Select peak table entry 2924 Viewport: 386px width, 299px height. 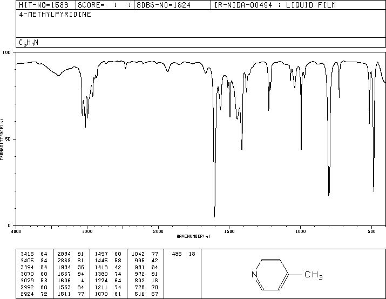pyautogui.click(x=27, y=294)
